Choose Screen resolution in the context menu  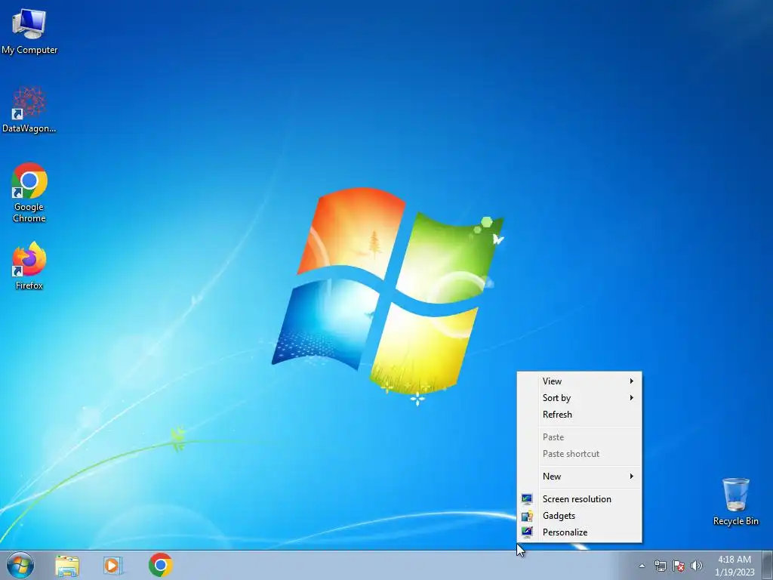[579, 499]
